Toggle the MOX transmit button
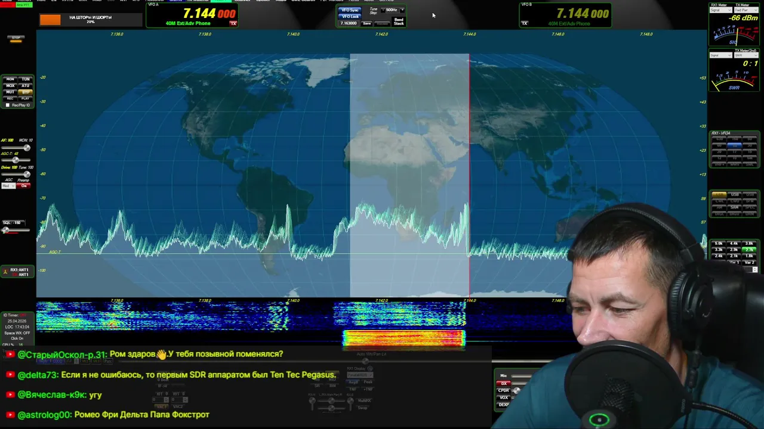 [x=10, y=86]
